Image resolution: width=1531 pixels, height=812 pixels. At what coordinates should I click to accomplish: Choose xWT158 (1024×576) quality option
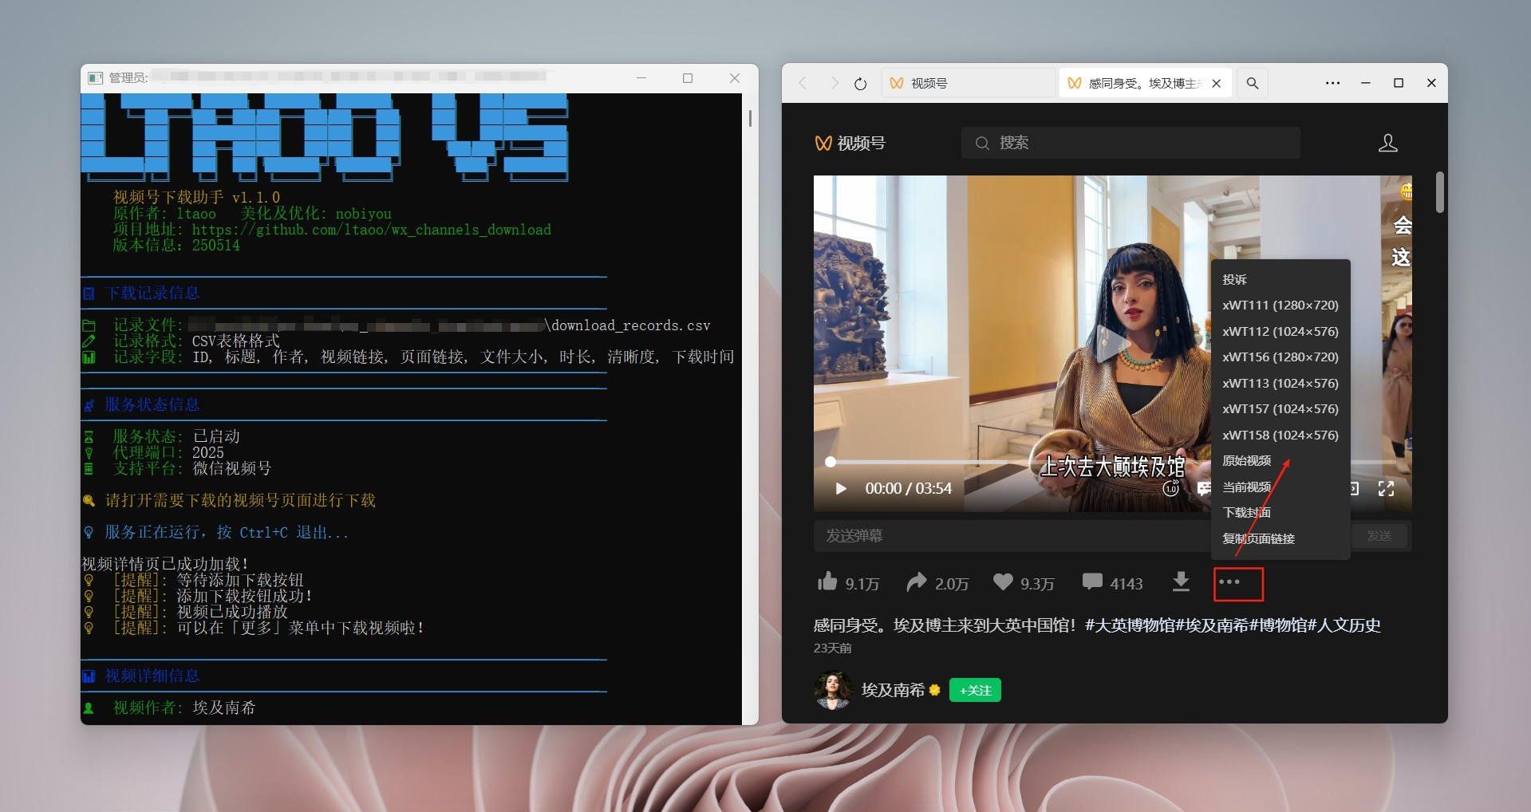click(x=1280, y=435)
